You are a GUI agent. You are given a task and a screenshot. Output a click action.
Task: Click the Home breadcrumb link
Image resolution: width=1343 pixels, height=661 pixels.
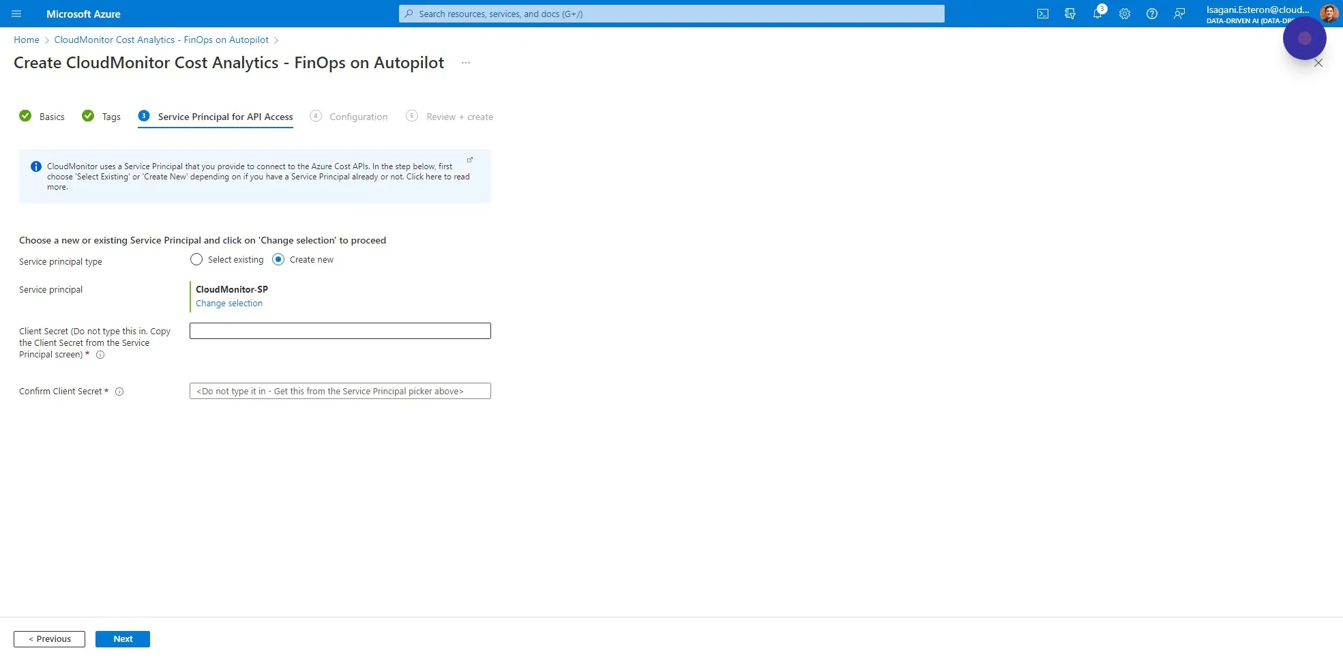click(27, 40)
